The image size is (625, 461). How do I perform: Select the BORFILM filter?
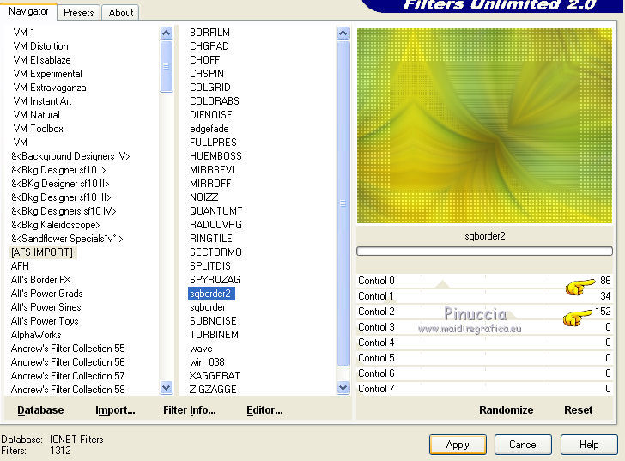pos(209,33)
